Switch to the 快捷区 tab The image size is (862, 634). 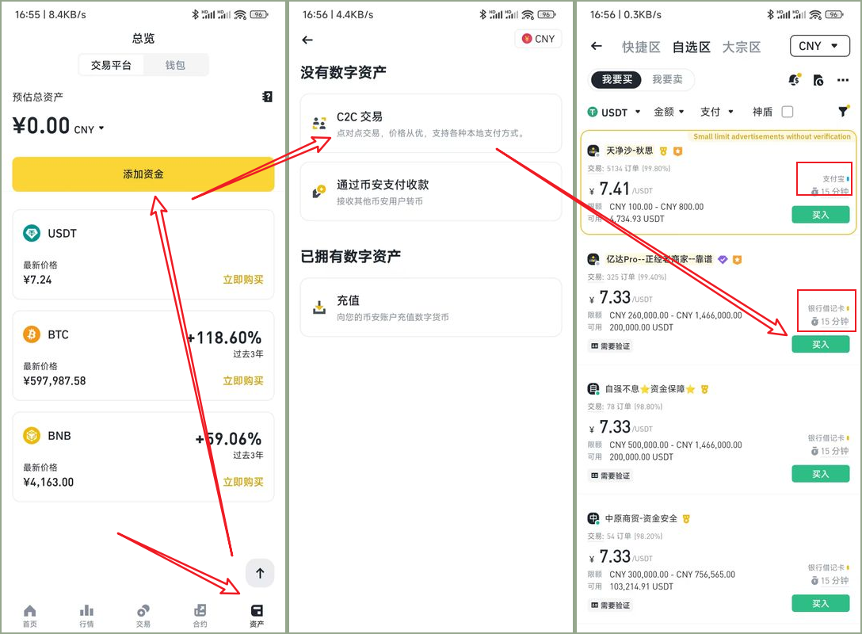point(641,47)
